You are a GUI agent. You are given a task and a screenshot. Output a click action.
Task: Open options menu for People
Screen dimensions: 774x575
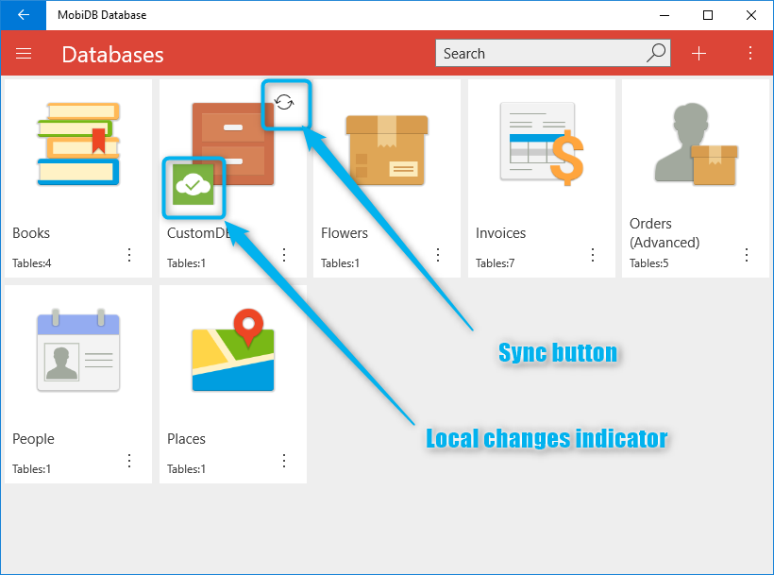[x=129, y=461]
